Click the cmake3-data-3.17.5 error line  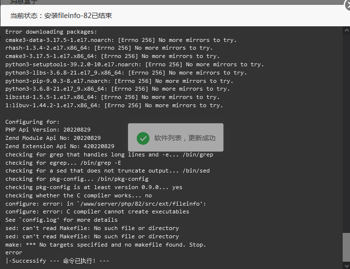pyautogui.click(x=121, y=40)
